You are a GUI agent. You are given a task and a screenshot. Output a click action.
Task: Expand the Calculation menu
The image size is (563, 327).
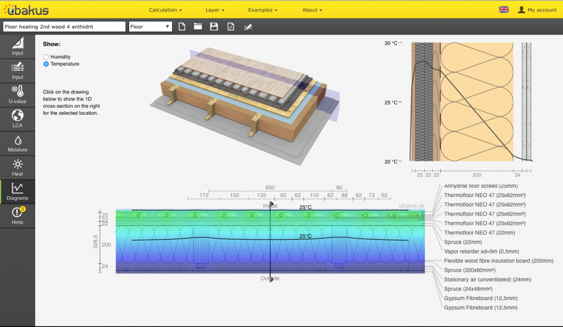165,10
